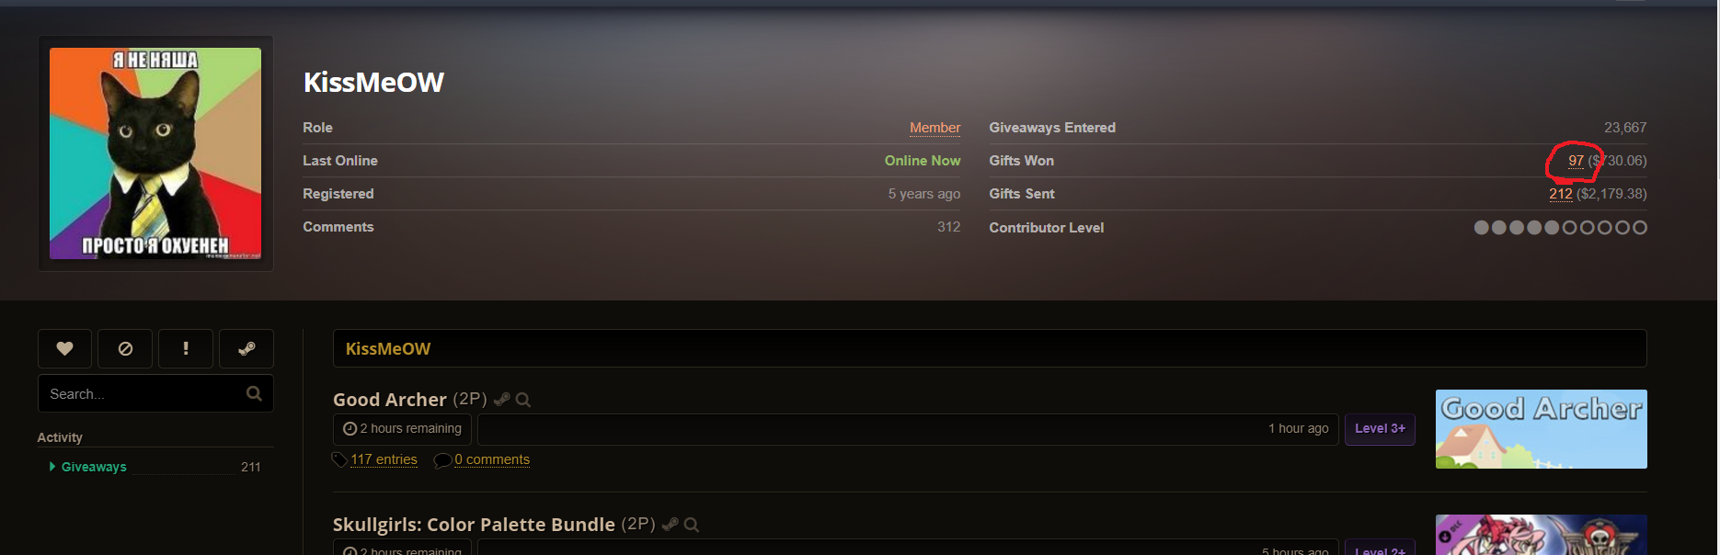The width and height of the screenshot is (1720, 555).
Task: Open the Steam profile icon button
Action: 247,348
